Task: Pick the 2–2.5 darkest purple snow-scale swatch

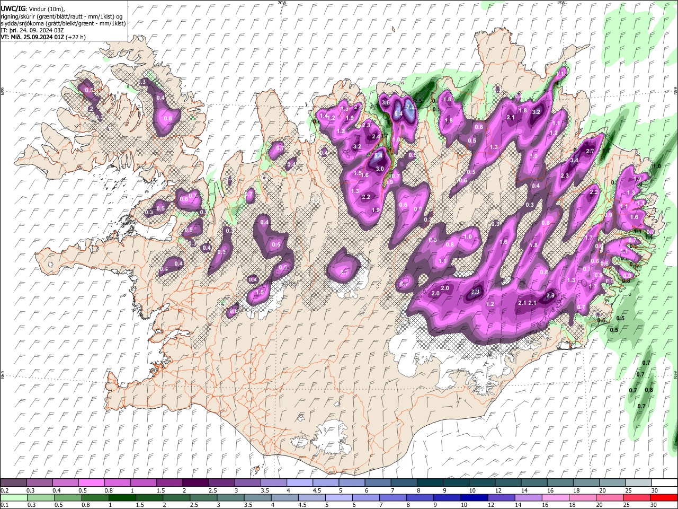Action: coord(195,483)
